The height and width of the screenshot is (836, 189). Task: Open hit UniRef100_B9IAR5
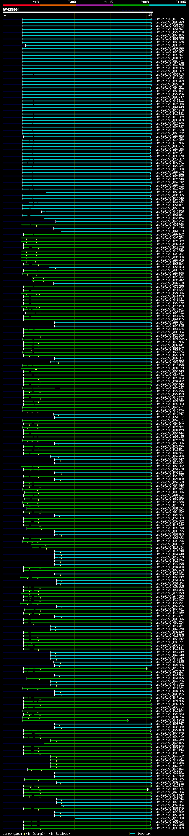pos(169,39)
